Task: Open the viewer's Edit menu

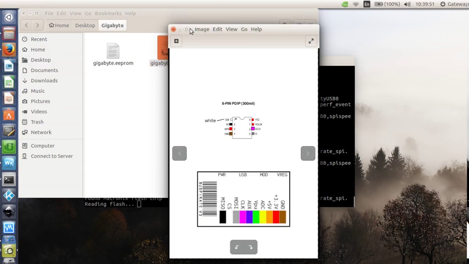Action: click(217, 29)
